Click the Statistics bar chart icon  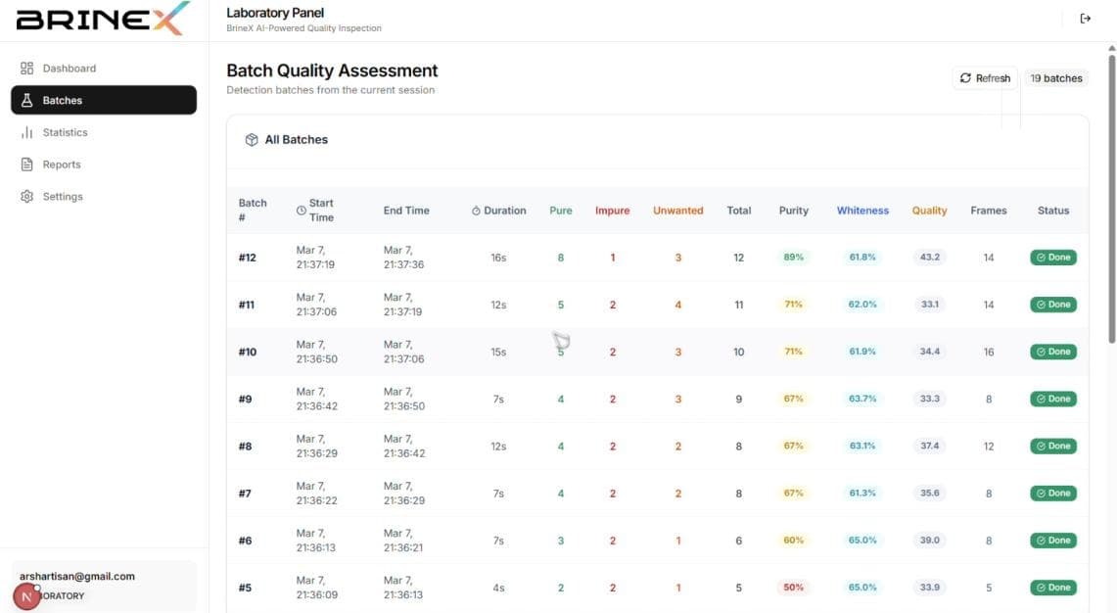point(27,132)
